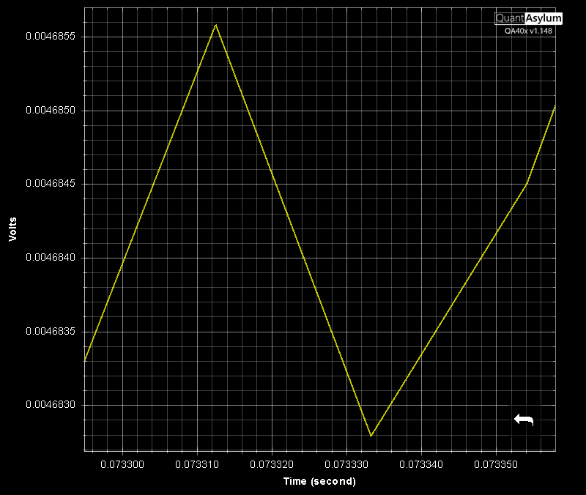The width and height of the screenshot is (586, 495).
Task: Click the 0.0046830 voltage tick label
Action: pos(51,405)
